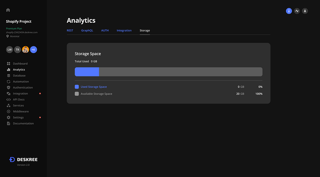Select the Middleware circle icon
Screen dimensions: 320x177
[9, 112]
